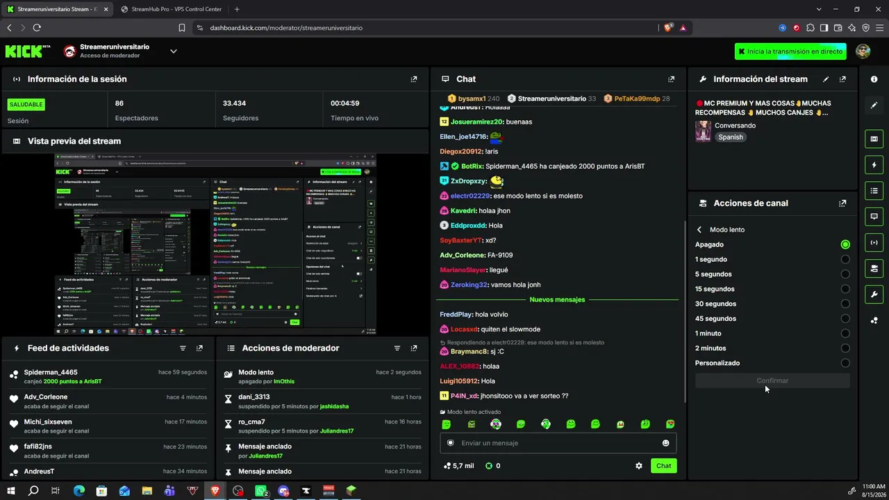Click the SALUDABLE status badge
Image resolution: width=889 pixels, height=500 pixels.
point(26,104)
